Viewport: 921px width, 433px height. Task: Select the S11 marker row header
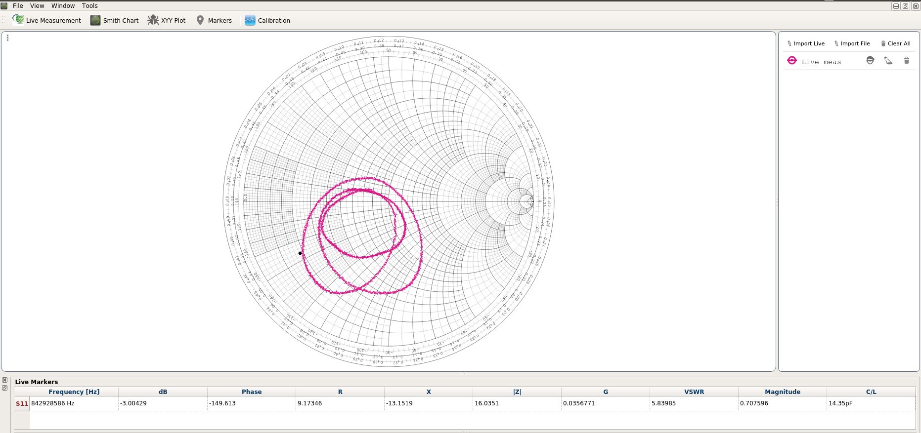coord(22,403)
